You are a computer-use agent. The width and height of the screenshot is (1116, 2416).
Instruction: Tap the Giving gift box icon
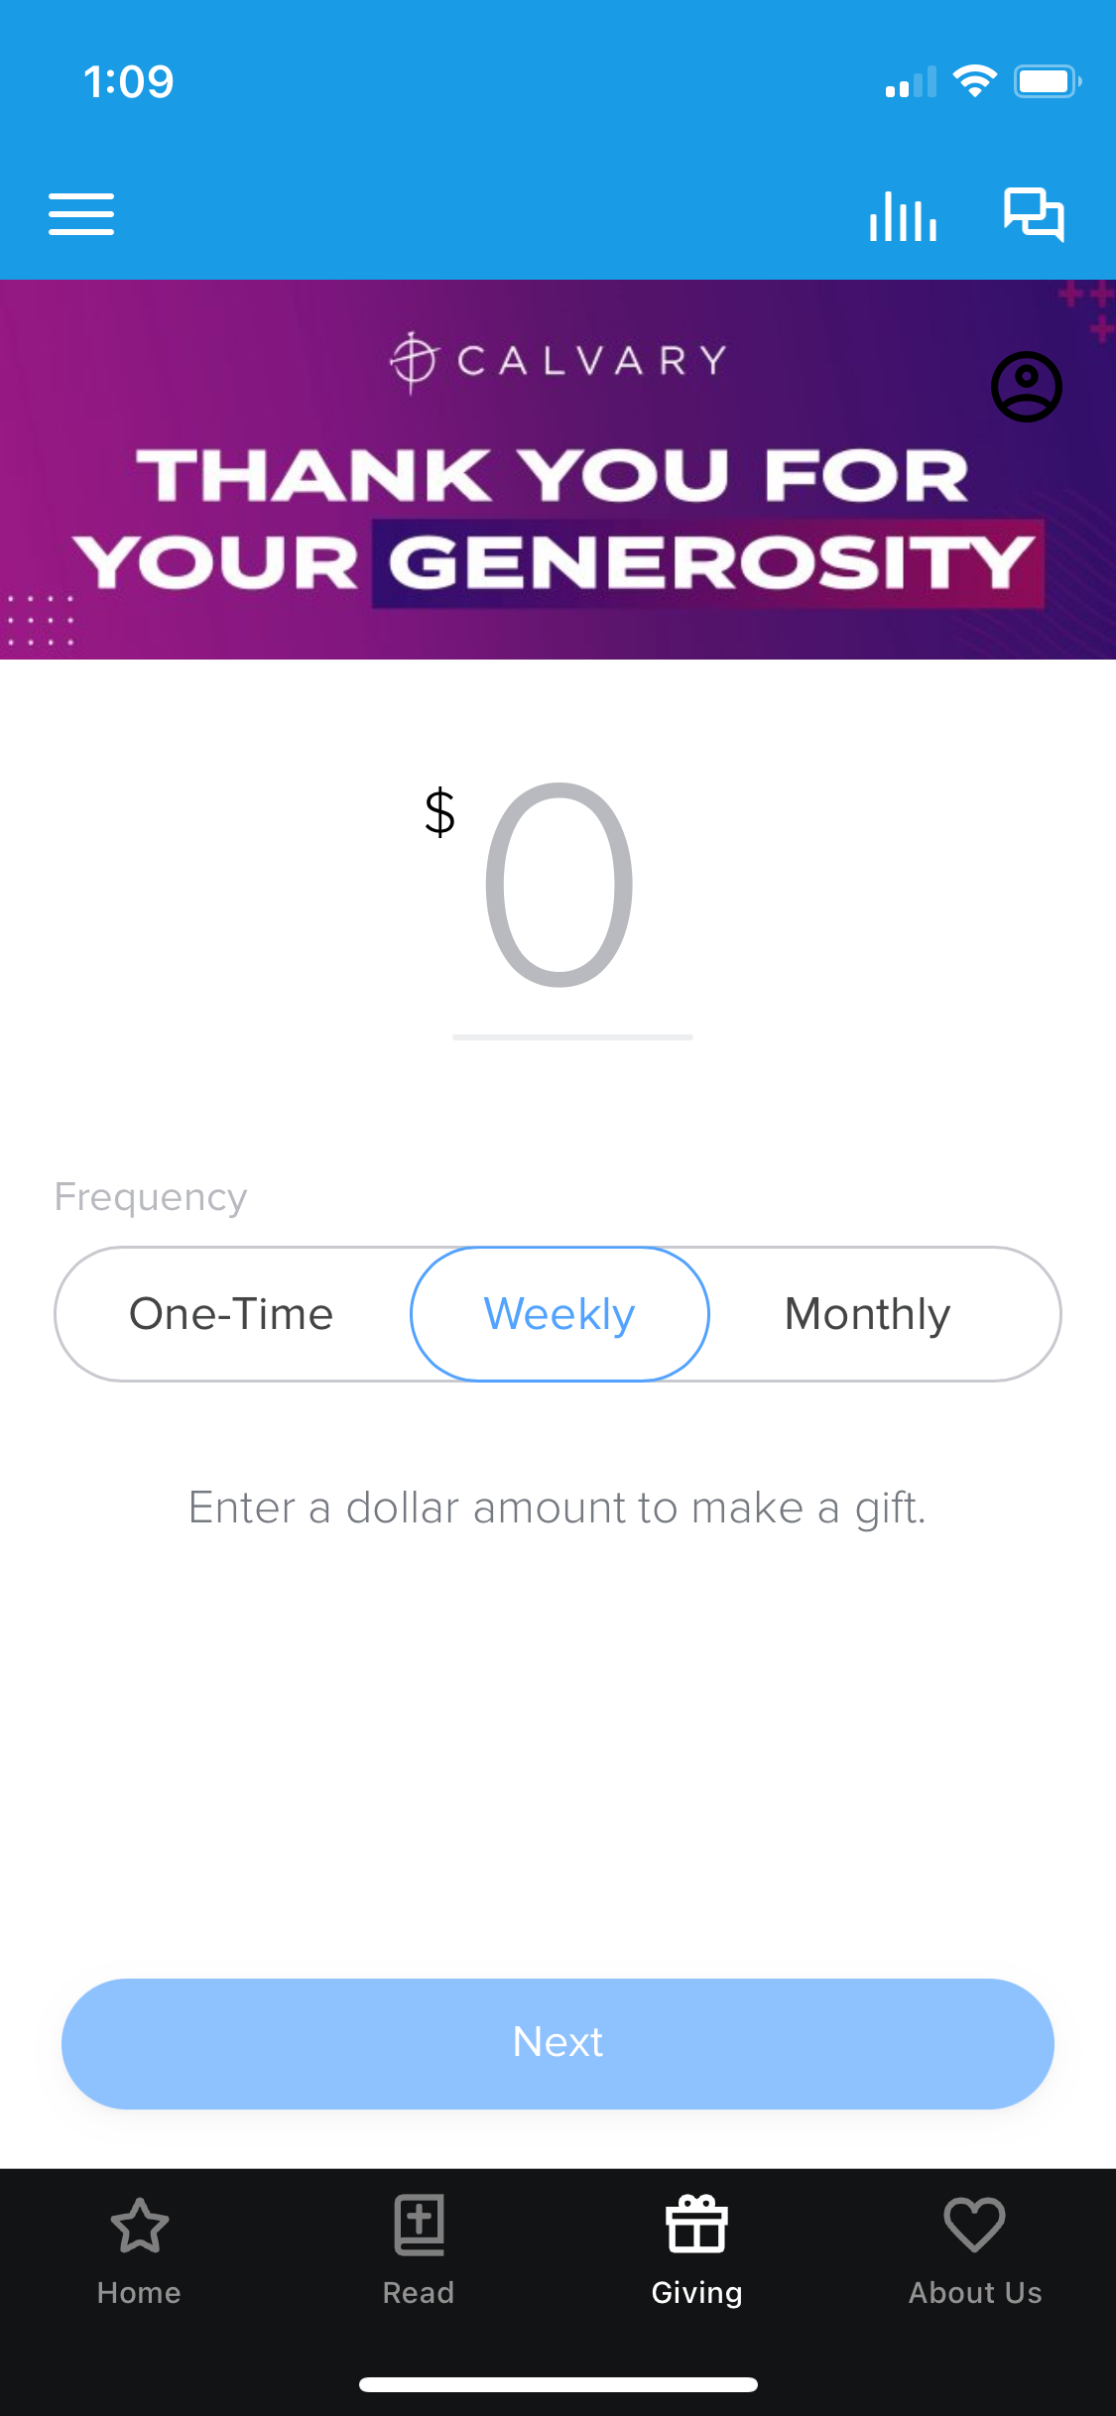click(696, 2226)
